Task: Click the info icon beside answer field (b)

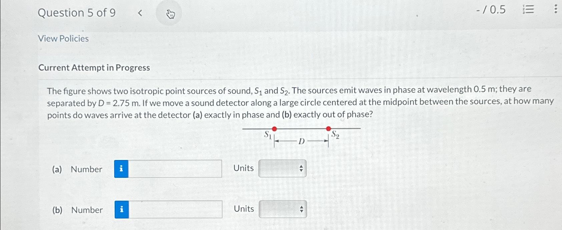Action: (x=121, y=209)
